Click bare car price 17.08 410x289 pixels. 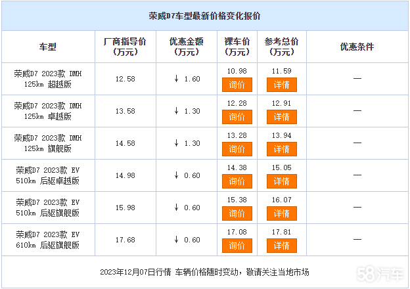pos(237,232)
